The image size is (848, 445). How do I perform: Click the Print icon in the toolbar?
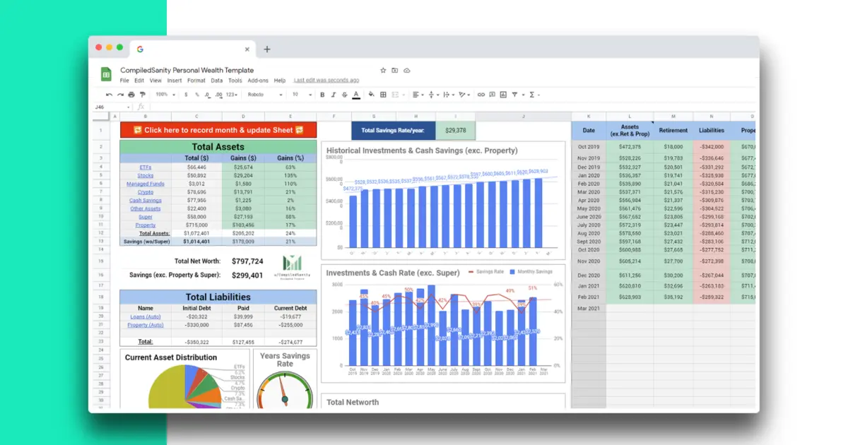(x=131, y=95)
